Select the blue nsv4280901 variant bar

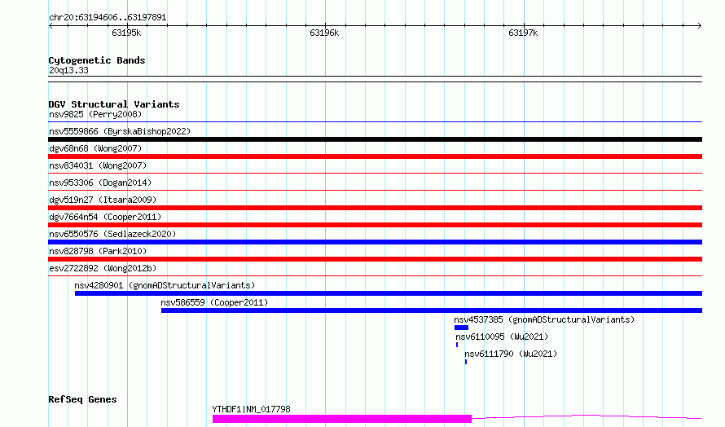coord(389,293)
